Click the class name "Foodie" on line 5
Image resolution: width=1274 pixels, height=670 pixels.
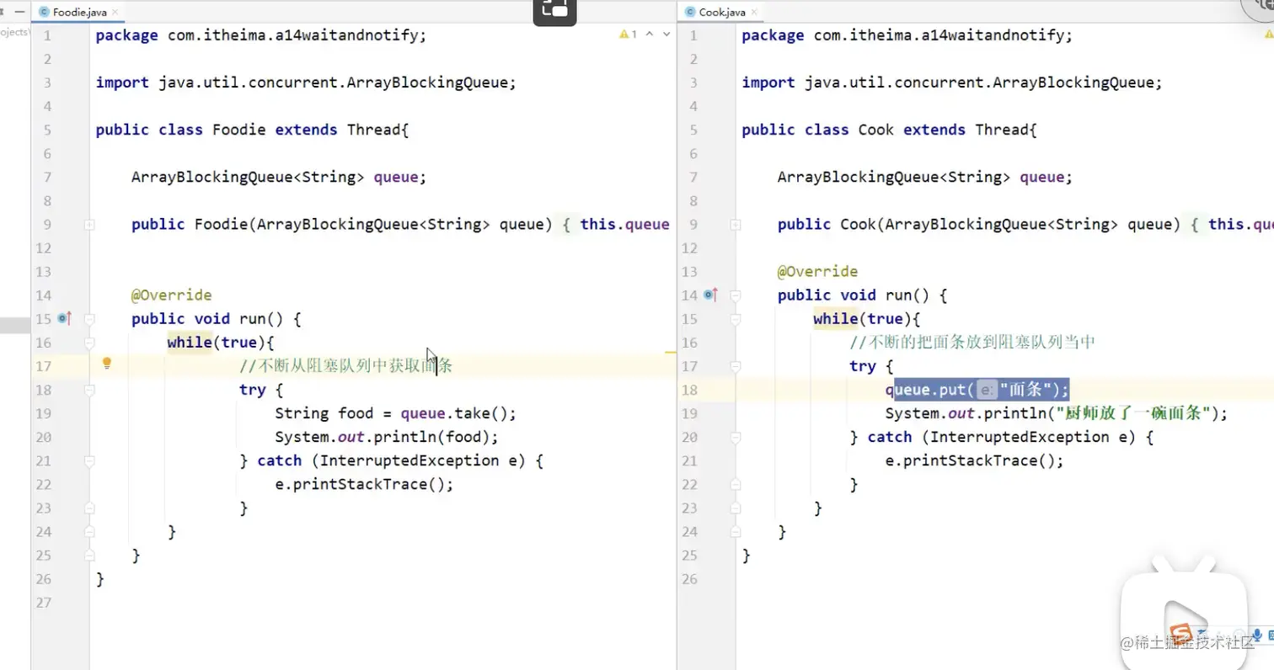(239, 130)
